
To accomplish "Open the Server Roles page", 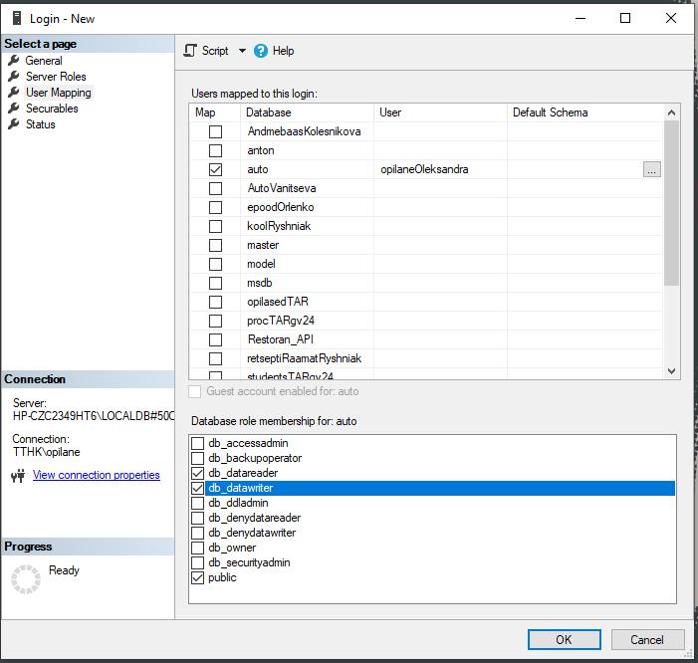I will [56, 77].
